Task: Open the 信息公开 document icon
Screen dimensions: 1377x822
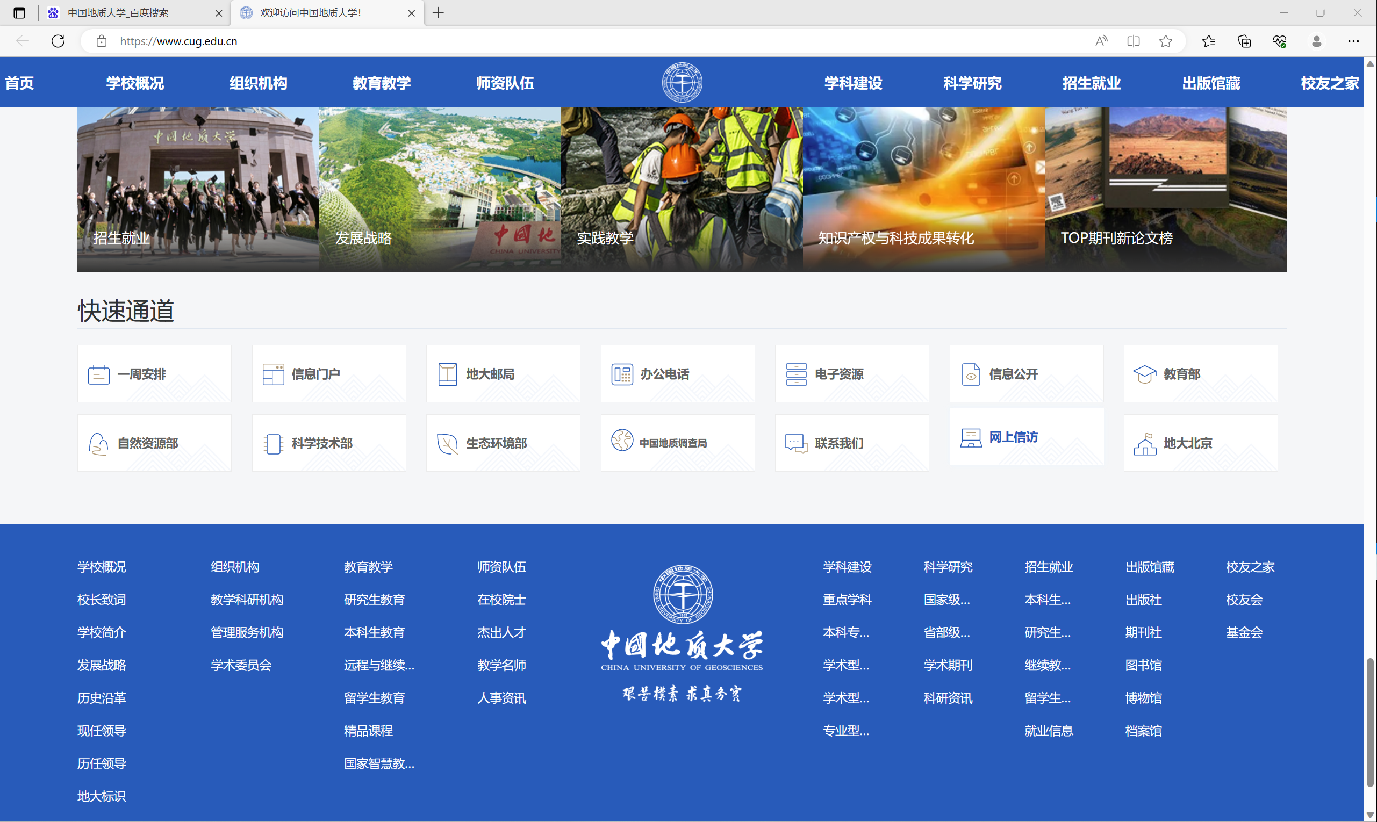Action: pyautogui.click(x=971, y=375)
